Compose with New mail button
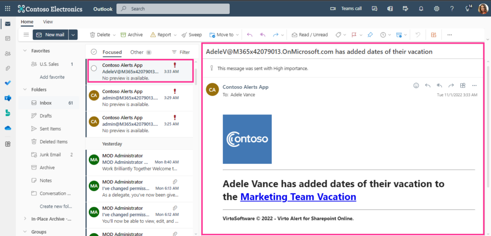This screenshot has height=236, width=491. click(x=51, y=34)
